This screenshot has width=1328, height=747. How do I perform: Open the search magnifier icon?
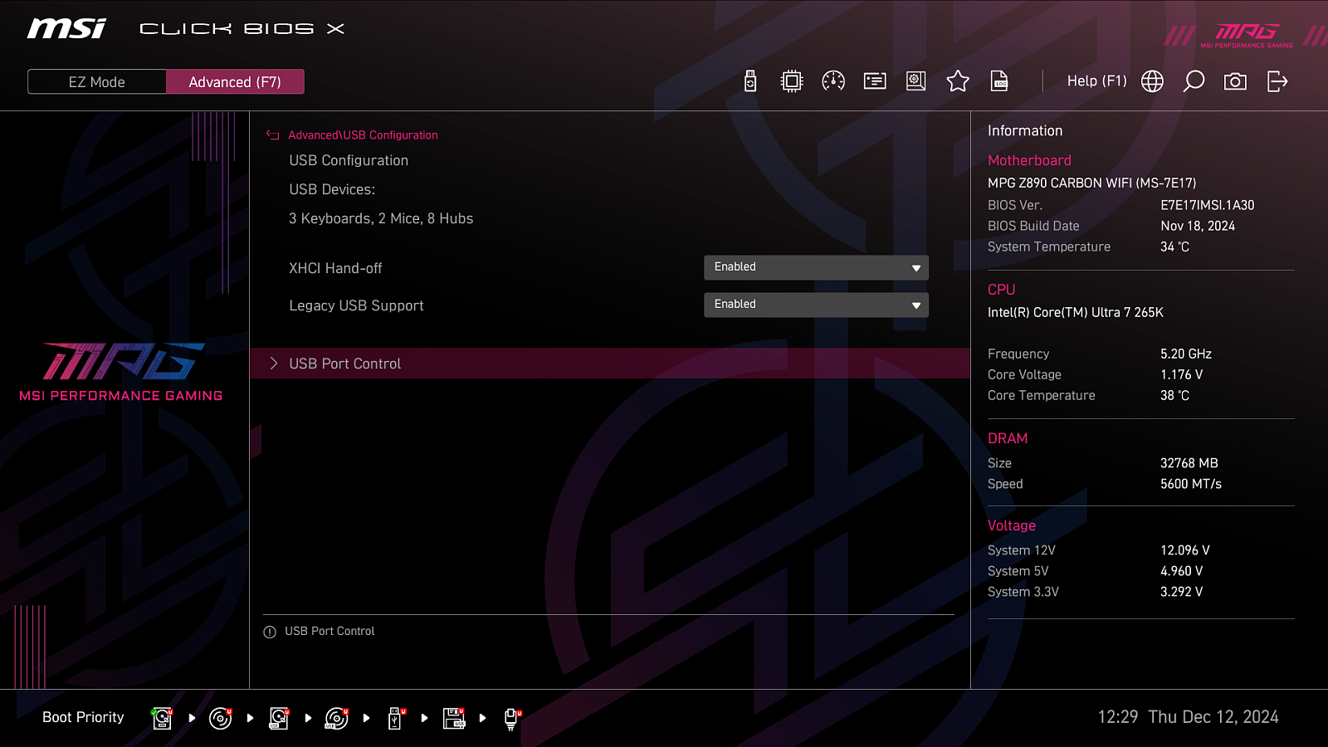[1194, 81]
